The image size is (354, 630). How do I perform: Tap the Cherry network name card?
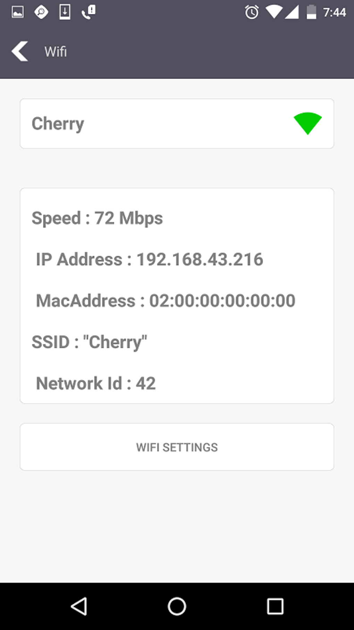(139, 124)
